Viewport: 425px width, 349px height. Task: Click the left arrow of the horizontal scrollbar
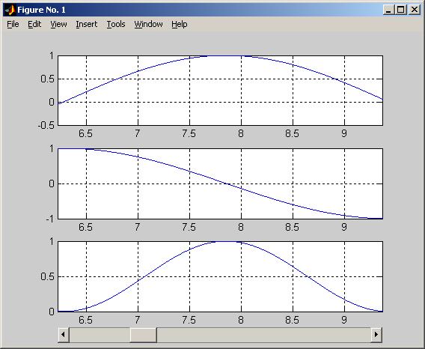(x=64, y=335)
